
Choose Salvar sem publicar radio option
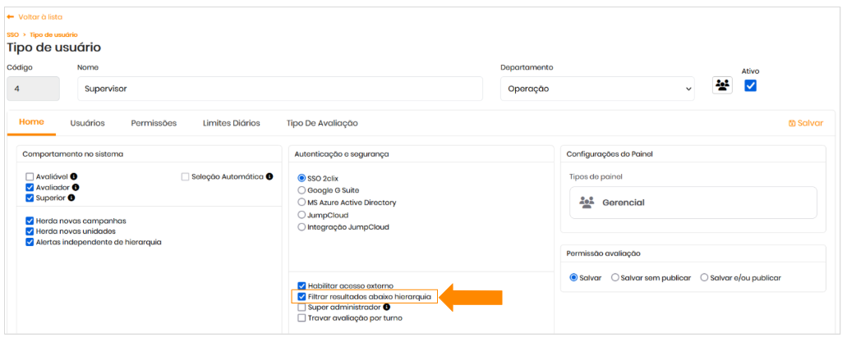click(615, 277)
